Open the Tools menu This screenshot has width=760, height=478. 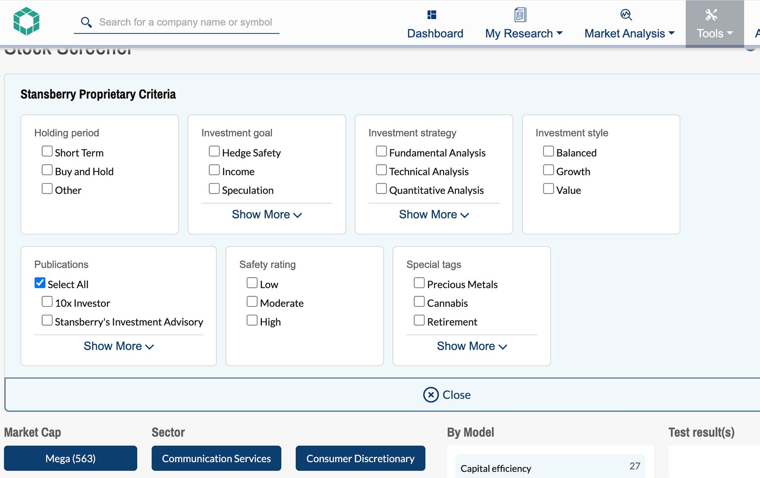pyautogui.click(x=714, y=25)
